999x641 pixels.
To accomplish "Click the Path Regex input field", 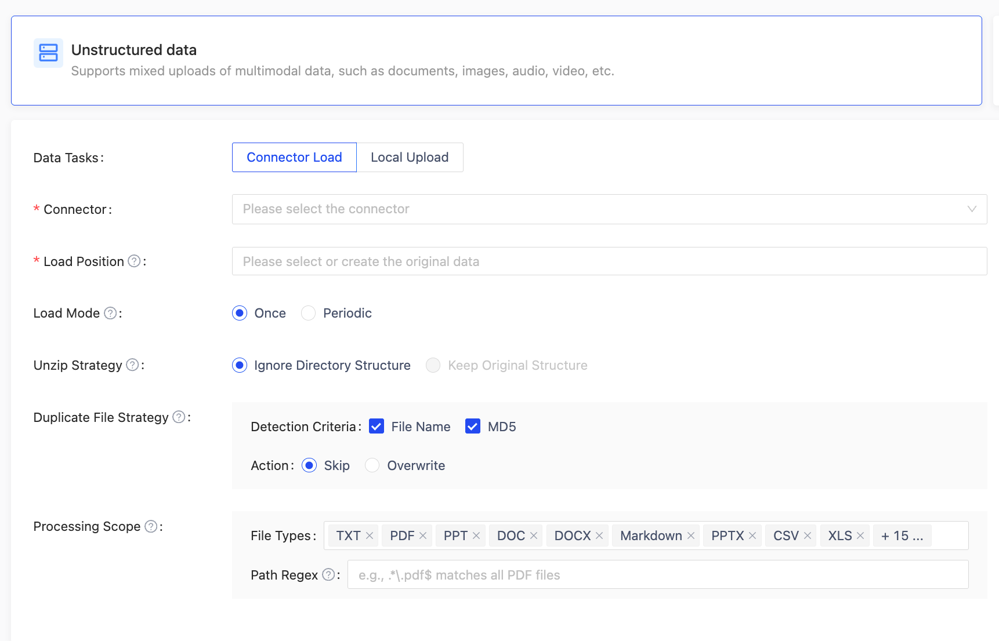I will pyautogui.click(x=657, y=575).
